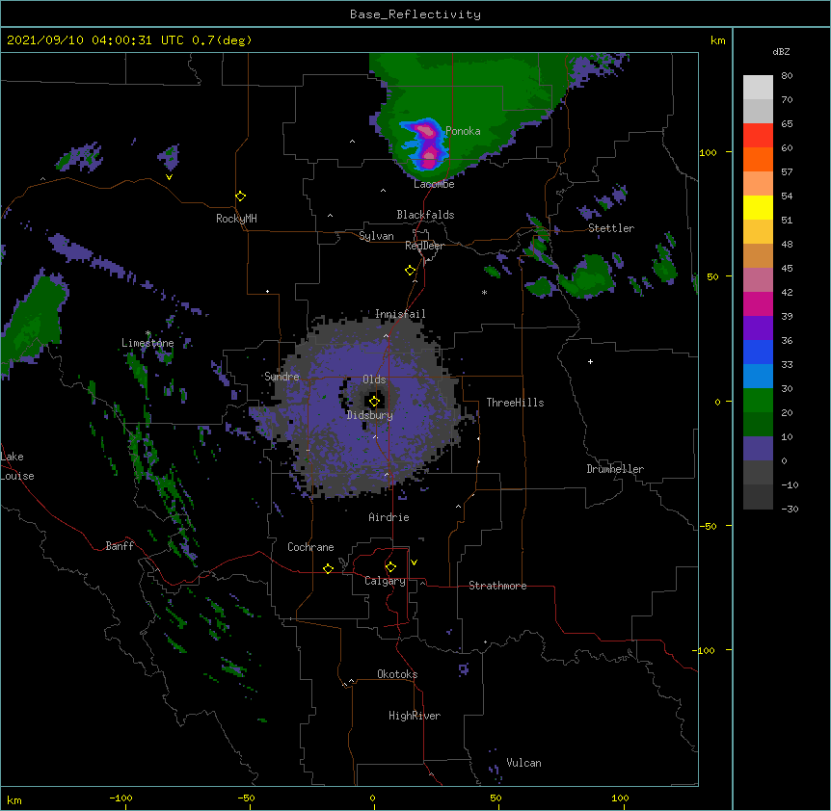
Task: Click the RedDeer city label
Action: click(424, 246)
